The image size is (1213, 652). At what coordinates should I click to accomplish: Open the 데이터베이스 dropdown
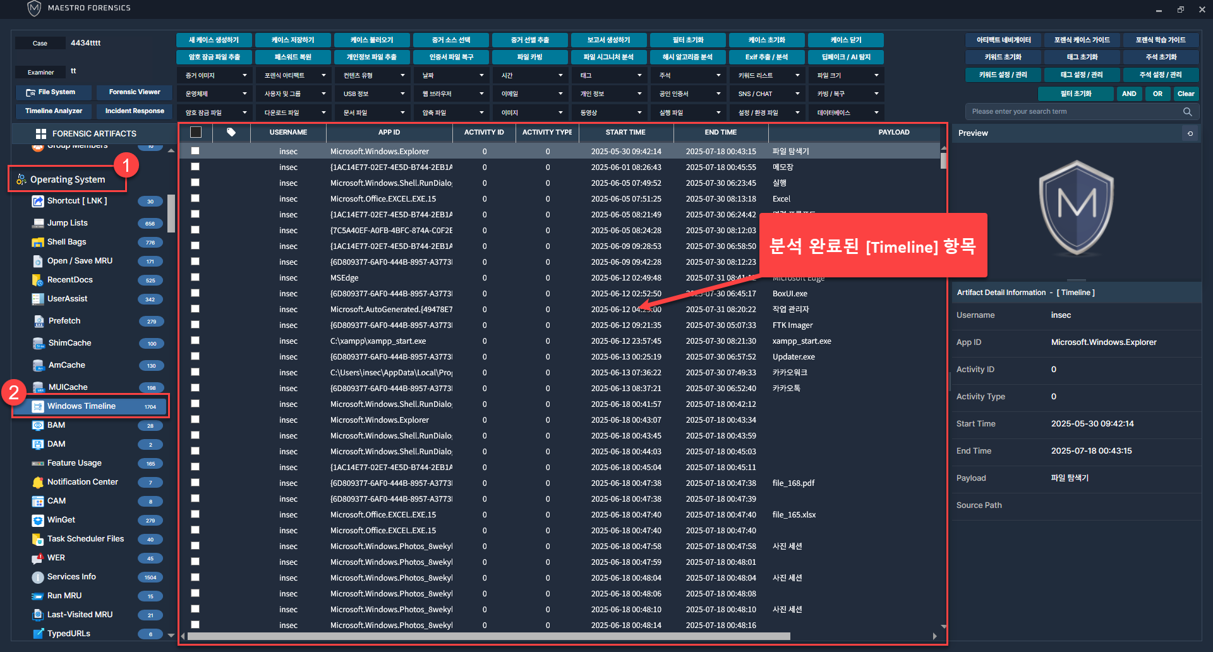pos(846,113)
